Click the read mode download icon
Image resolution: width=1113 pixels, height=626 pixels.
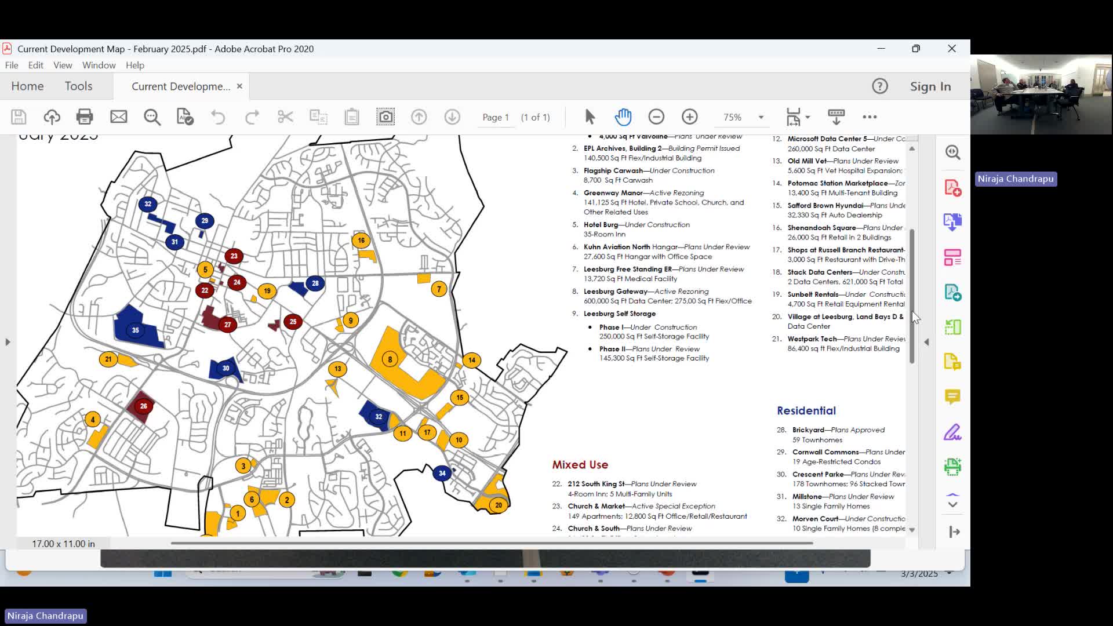coord(836,117)
